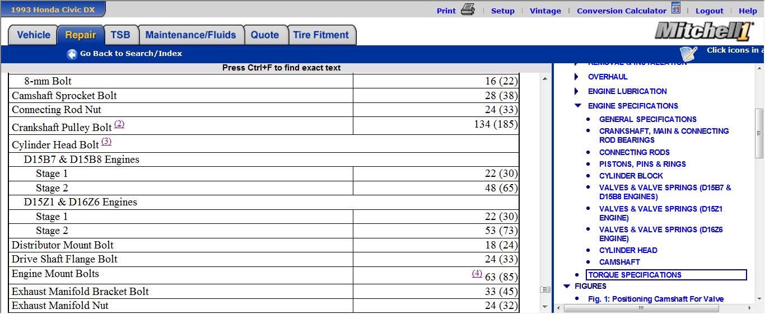Click the Exhaust Manifold Nut label
This screenshot has width=765, height=314.
click(60, 306)
